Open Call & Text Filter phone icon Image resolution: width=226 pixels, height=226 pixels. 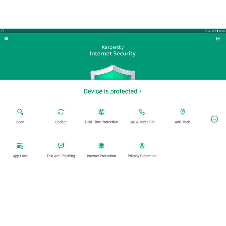click(142, 112)
